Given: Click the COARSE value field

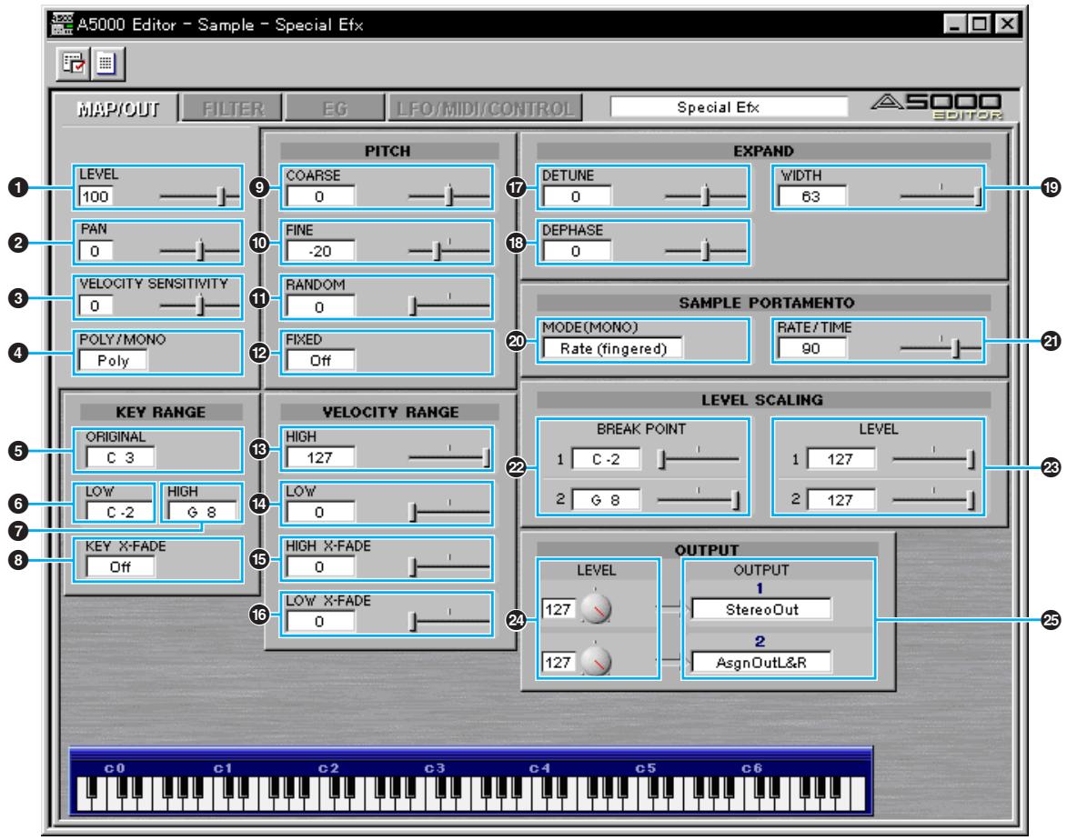Looking at the screenshot, I should point(320,196).
